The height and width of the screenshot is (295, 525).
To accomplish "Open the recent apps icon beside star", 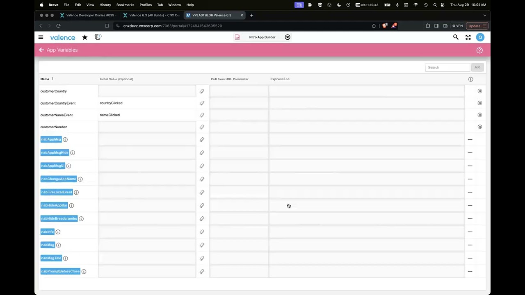I will click(x=98, y=37).
